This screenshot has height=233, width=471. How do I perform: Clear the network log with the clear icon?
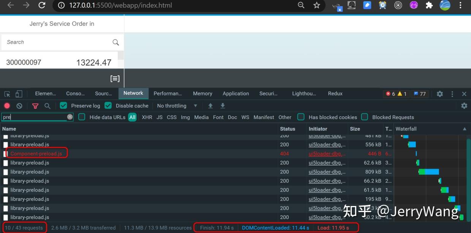coord(19,106)
